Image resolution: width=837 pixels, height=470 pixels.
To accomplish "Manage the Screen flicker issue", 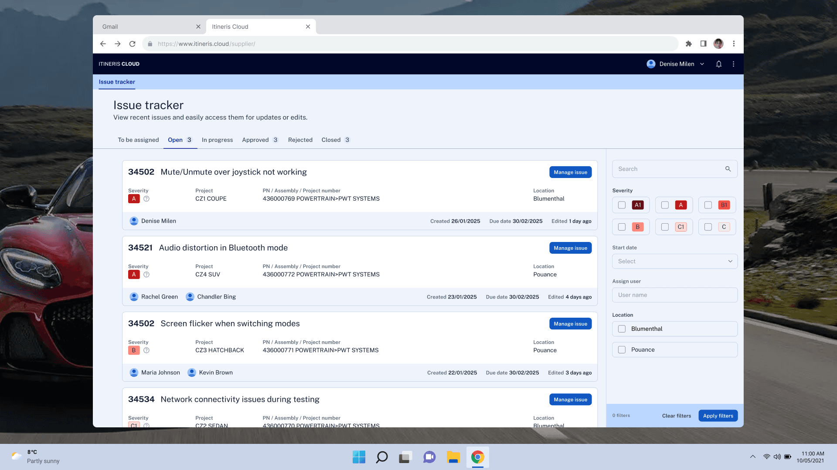I will [570, 324].
